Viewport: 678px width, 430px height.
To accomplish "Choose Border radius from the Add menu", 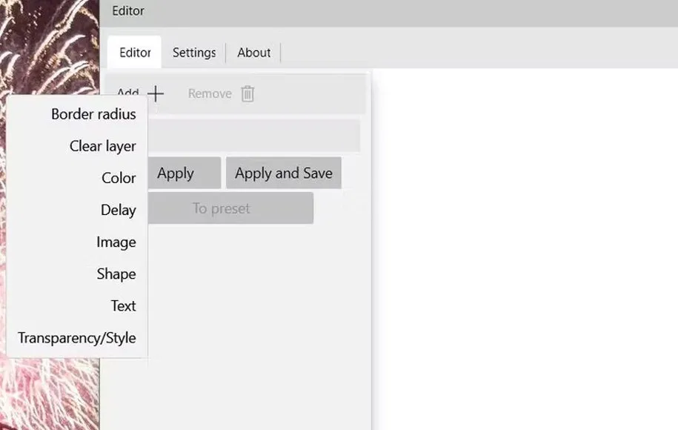I will 93,114.
